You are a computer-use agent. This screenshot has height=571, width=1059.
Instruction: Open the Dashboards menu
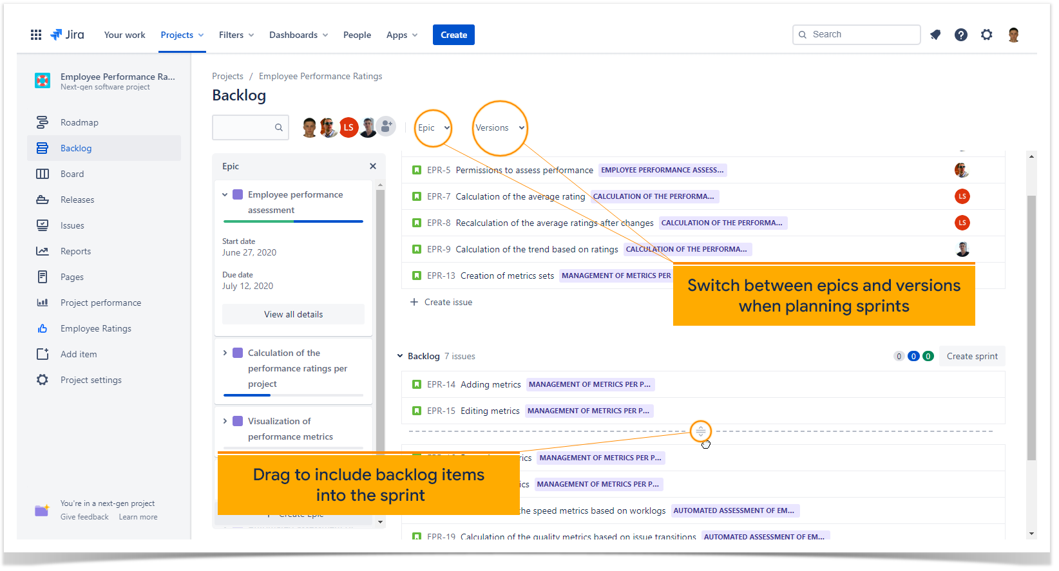[x=299, y=35]
